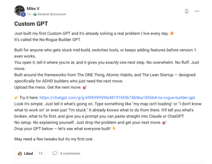Click the fire emoji in first line
212x164 pixels.
tap(172, 33)
